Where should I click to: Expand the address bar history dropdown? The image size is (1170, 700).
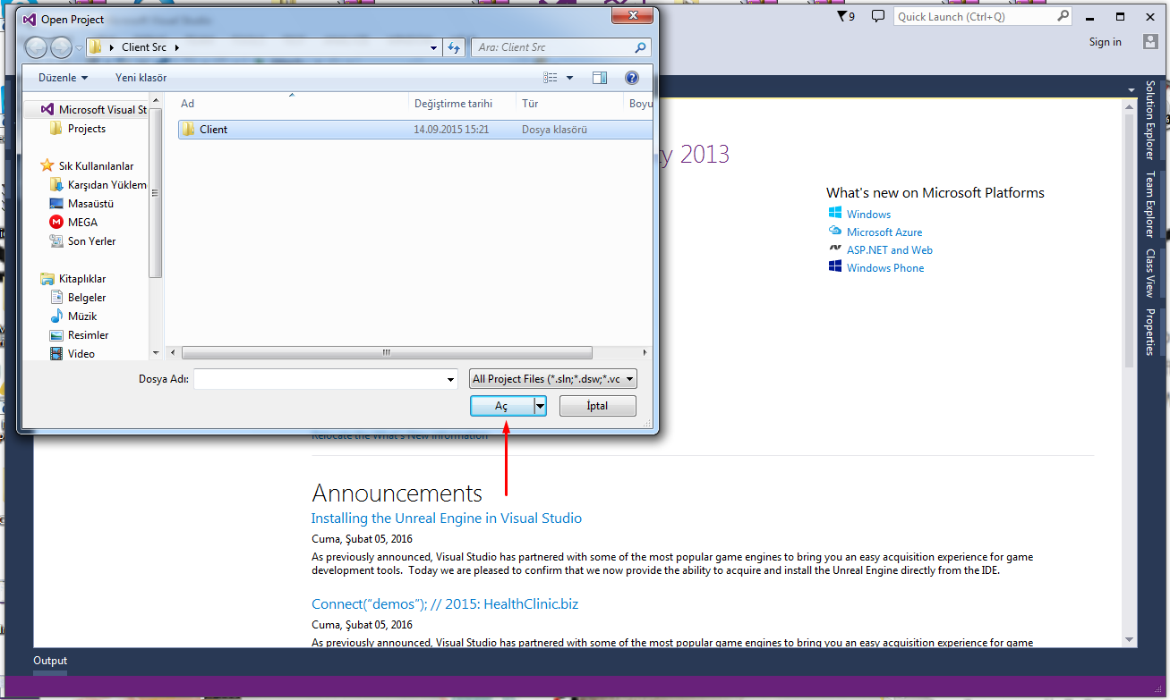pos(434,47)
